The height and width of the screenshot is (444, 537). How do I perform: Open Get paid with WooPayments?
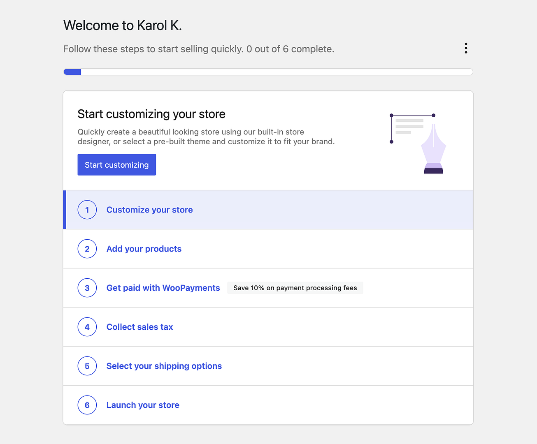tap(163, 288)
